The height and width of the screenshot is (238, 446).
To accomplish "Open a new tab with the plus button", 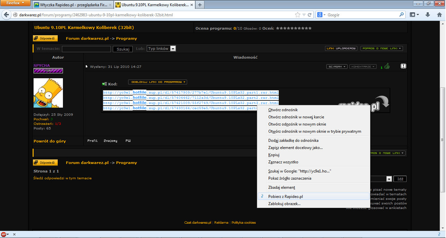I will (x=200, y=5).
